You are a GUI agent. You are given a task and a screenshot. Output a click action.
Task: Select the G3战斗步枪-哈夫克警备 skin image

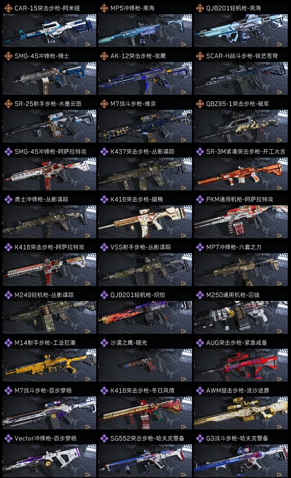point(241,461)
